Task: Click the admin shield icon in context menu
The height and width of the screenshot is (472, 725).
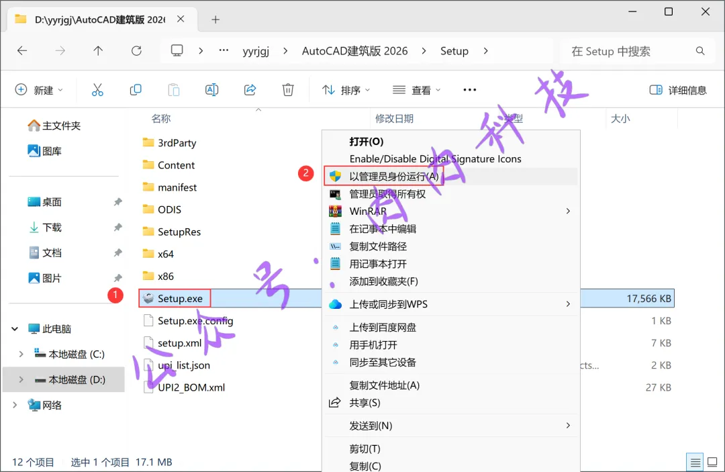Action: tap(335, 176)
